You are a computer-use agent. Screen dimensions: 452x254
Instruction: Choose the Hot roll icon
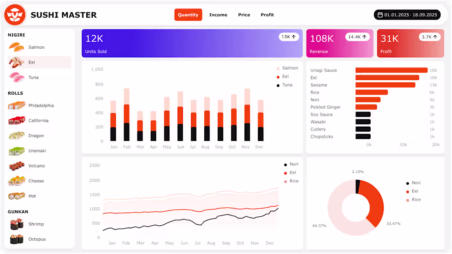pos(16,196)
